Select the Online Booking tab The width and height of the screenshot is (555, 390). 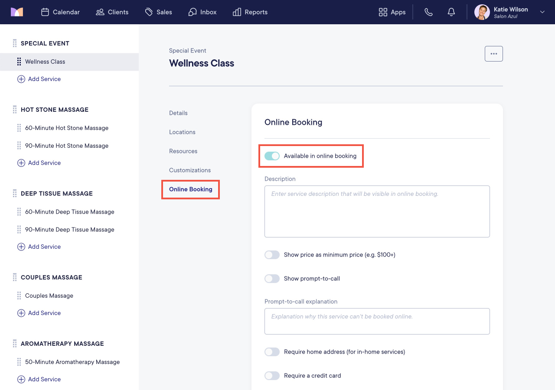(191, 189)
